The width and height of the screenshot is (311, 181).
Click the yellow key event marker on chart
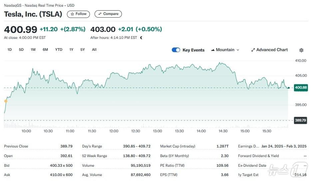(x=6, y=101)
